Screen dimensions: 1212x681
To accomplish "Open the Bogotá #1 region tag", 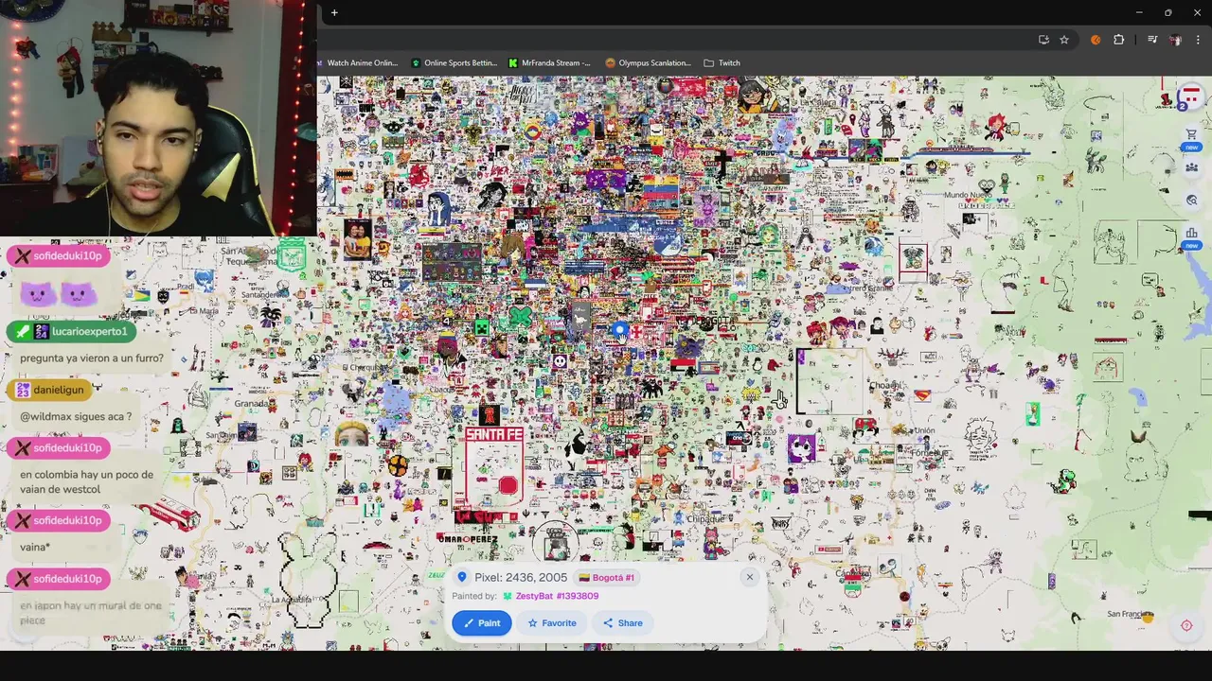I will tap(607, 577).
